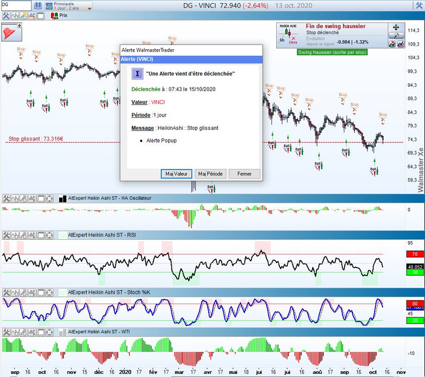Click RSI level 70 red label

415,254
